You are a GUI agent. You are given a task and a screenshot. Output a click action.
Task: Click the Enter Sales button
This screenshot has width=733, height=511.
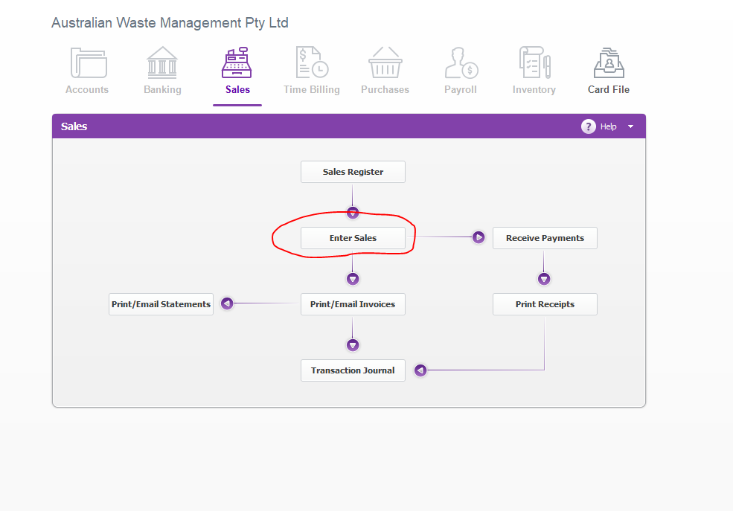point(353,238)
